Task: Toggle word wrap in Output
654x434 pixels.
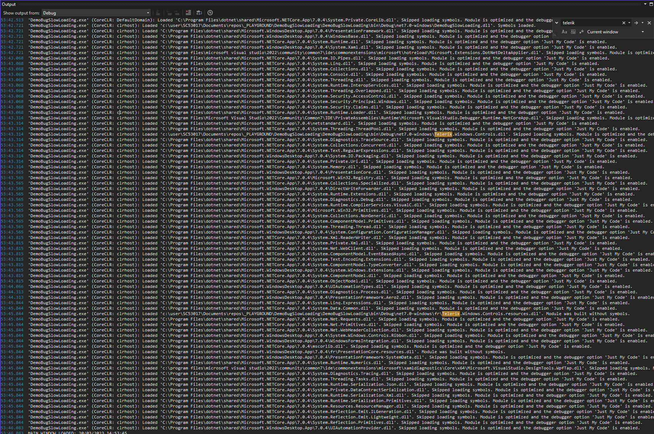Action: click(x=199, y=13)
